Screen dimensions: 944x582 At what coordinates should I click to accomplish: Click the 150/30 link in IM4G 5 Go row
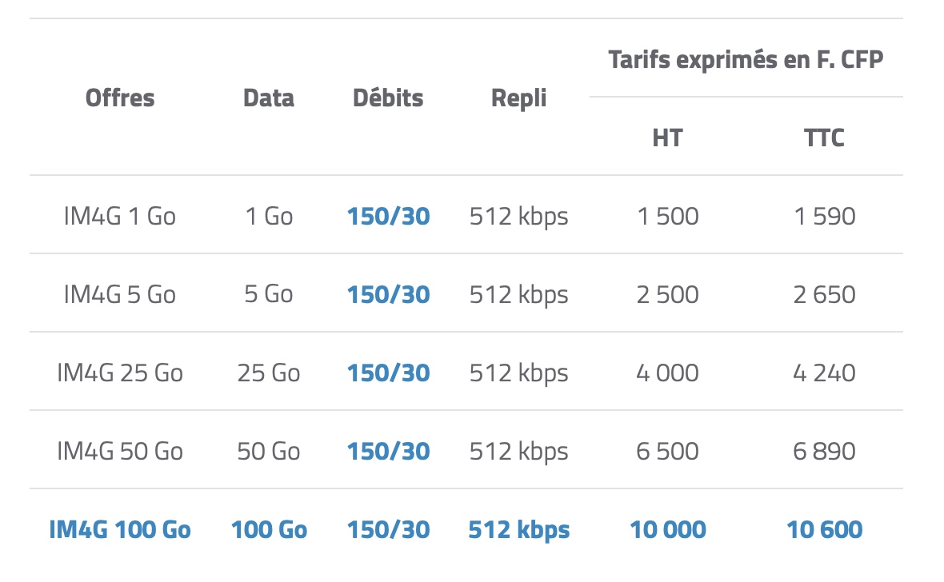point(388,294)
